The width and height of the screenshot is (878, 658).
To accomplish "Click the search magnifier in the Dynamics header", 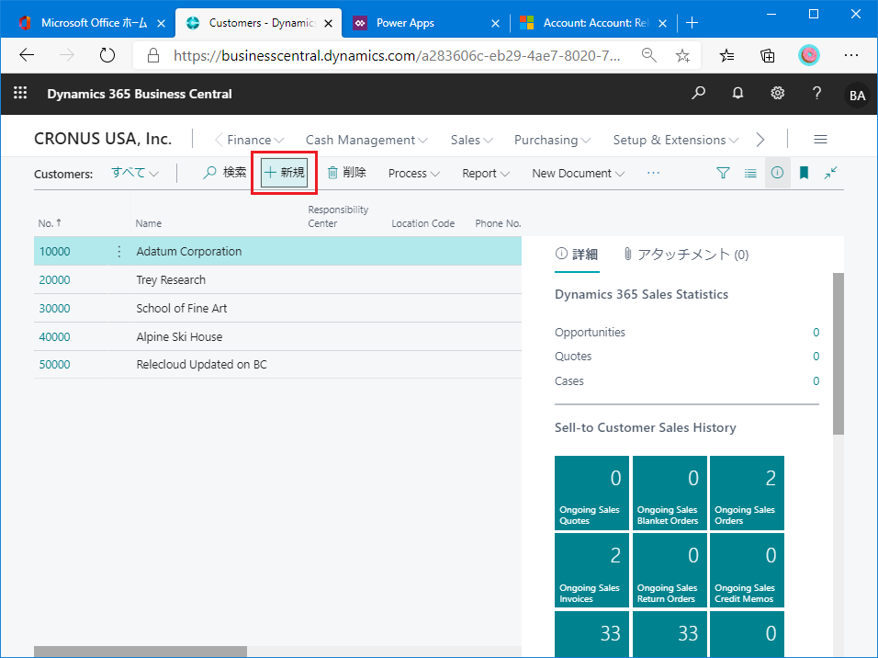I will tap(698, 93).
